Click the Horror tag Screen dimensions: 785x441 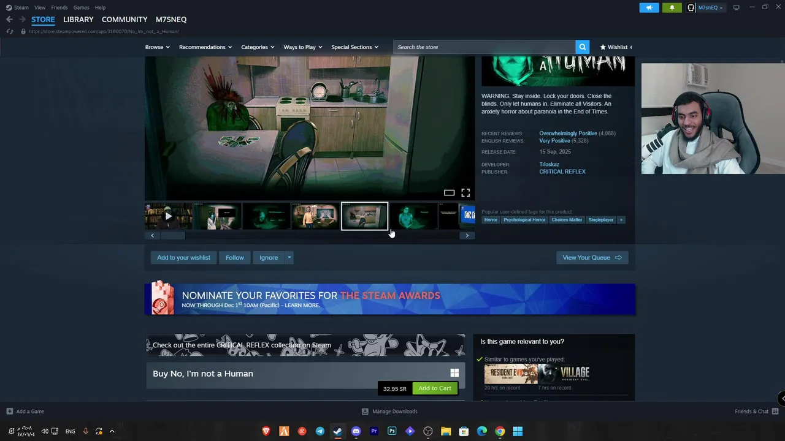coord(491,220)
